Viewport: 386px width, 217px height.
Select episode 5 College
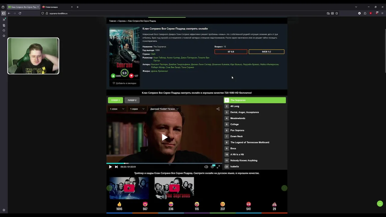(x=255, y=124)
